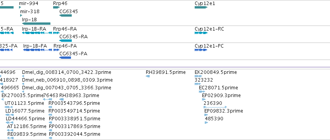
Task: Select the Cyp12e1 gene feature bar
Action: (x=201, y=7)
